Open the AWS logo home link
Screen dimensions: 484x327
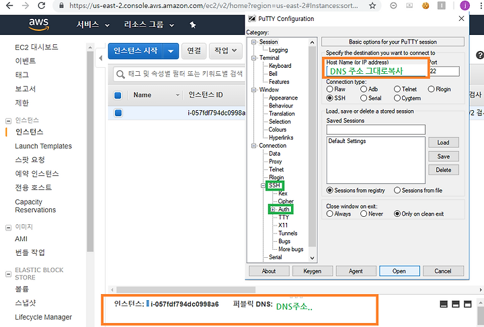tap(39, 25)
